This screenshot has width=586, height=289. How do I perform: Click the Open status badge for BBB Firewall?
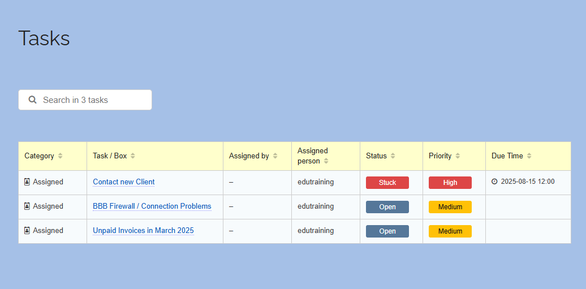point(387,207)
